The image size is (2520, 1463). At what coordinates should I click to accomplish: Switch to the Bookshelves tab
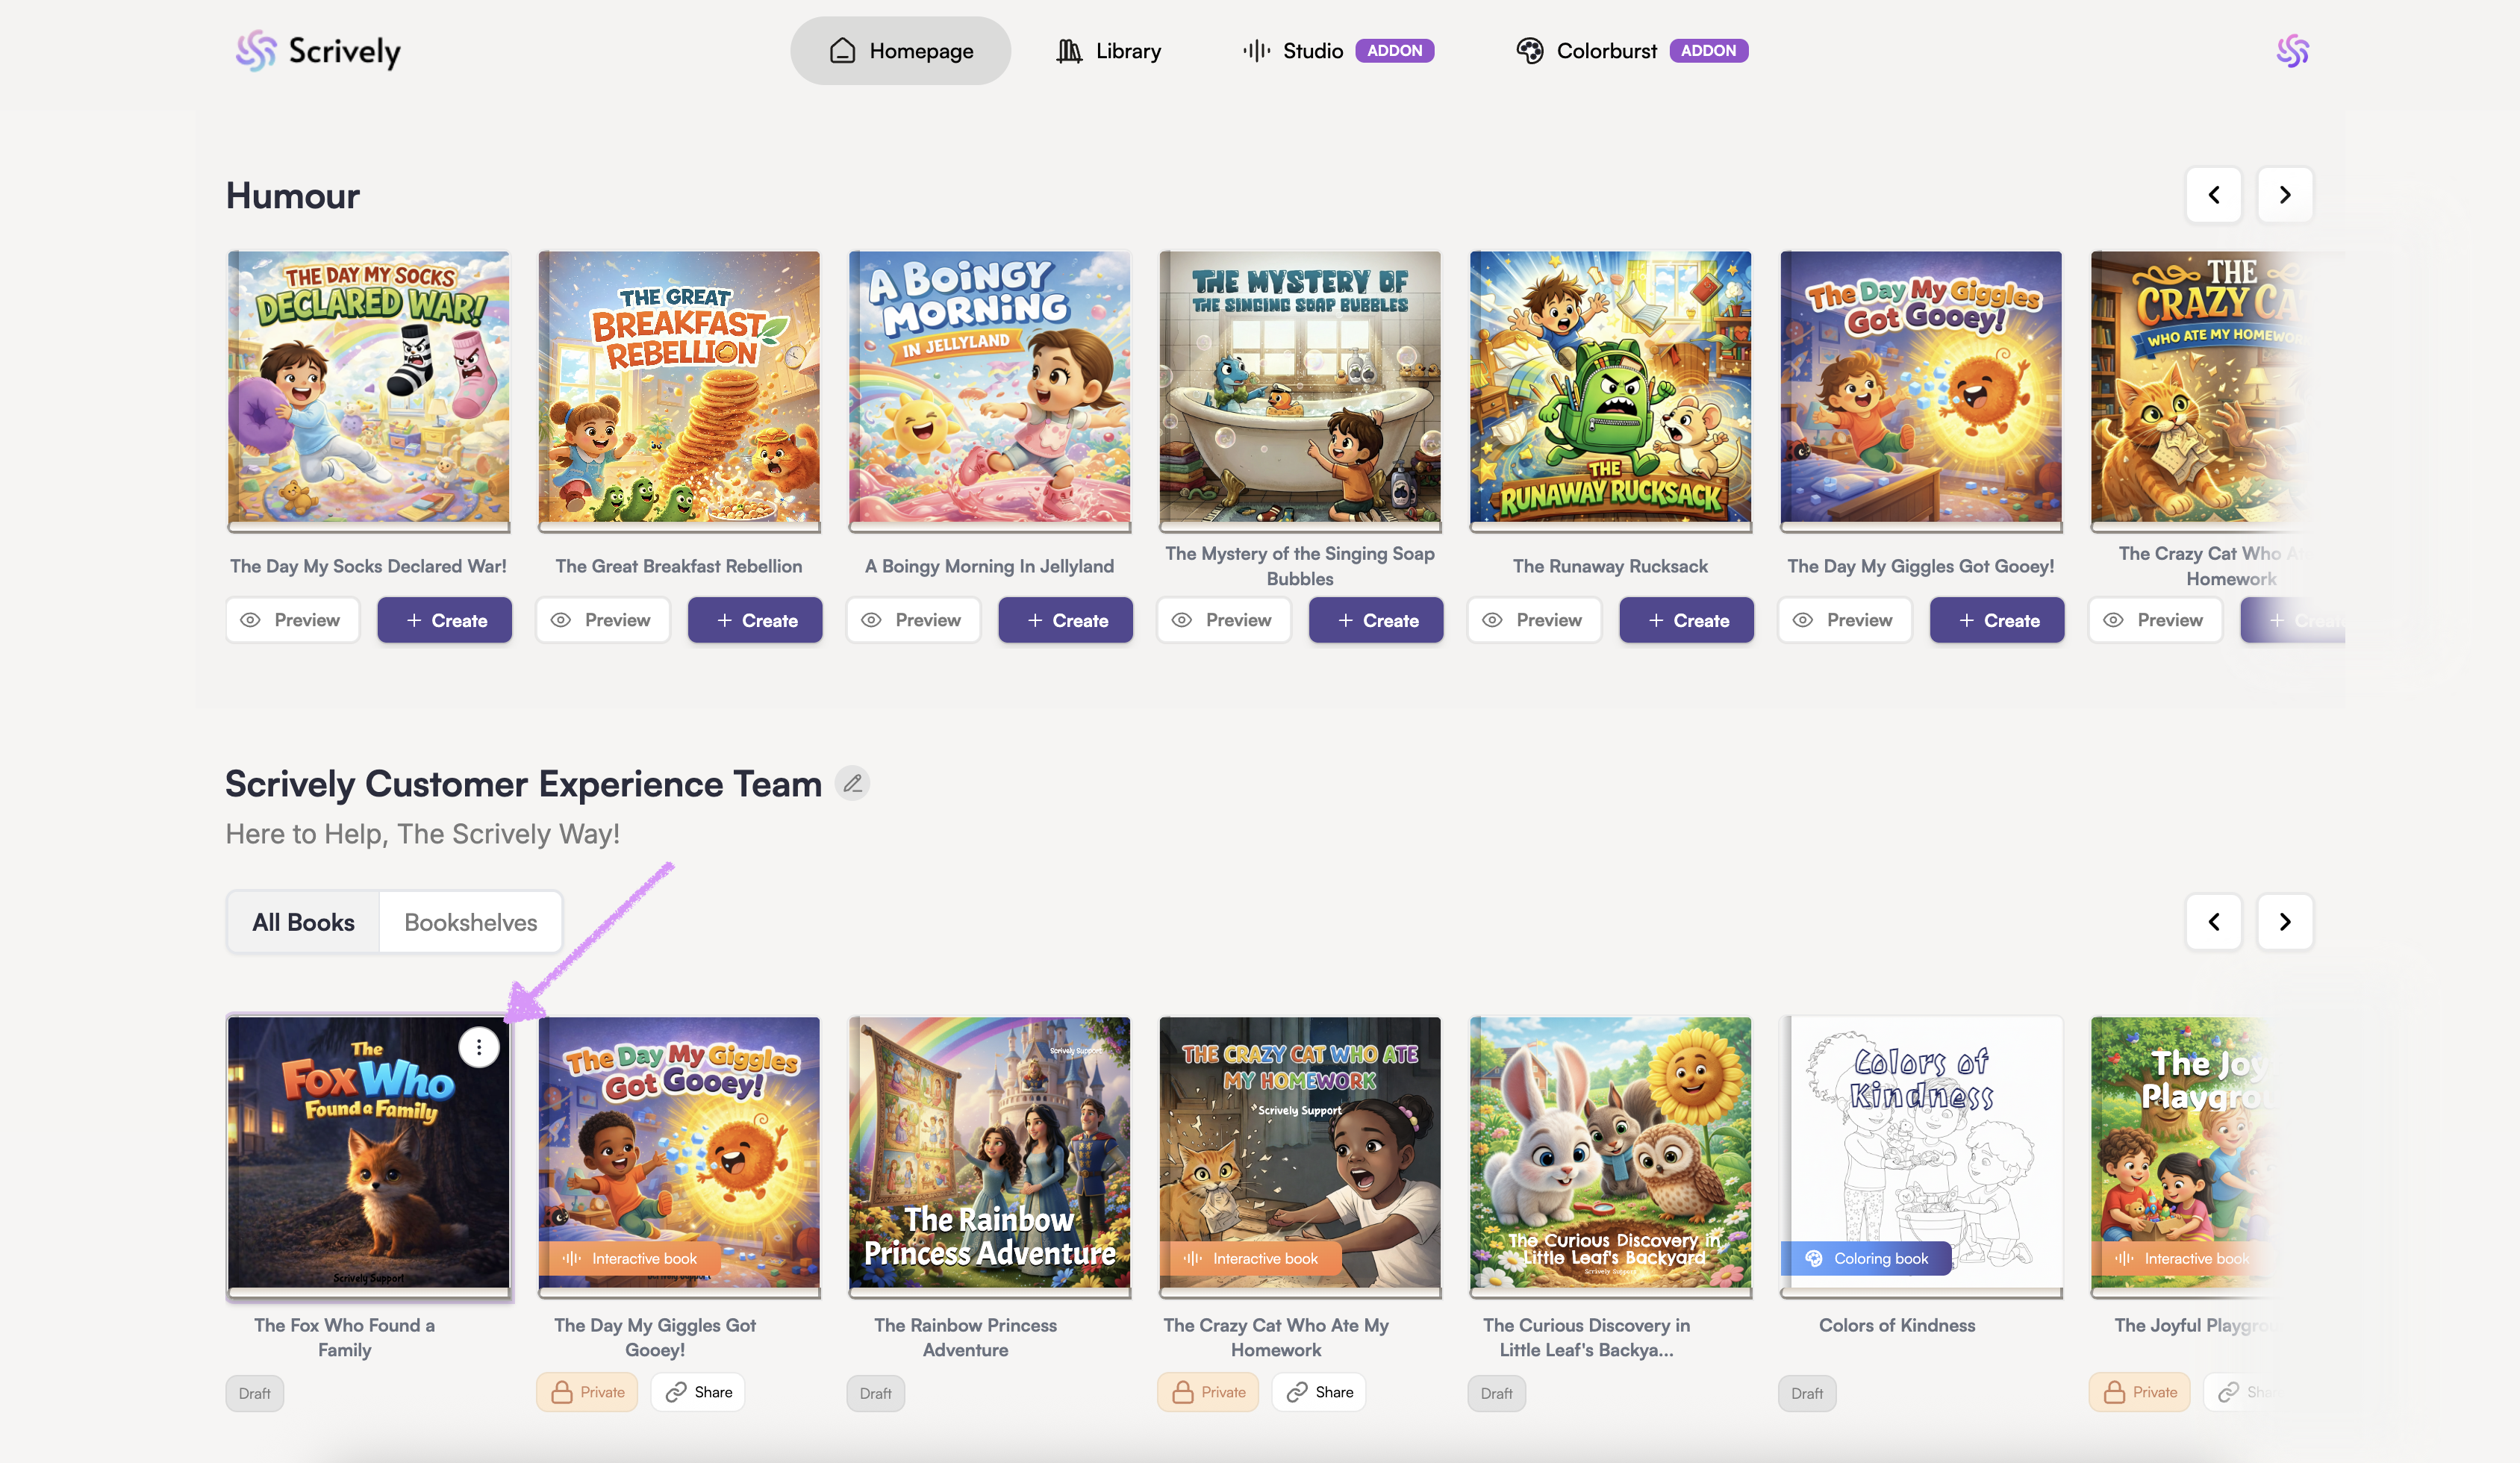pyautogui.click(x=470, y=922)
